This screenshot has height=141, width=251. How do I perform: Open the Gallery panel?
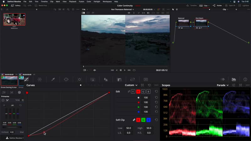click(x=16, y=5)
